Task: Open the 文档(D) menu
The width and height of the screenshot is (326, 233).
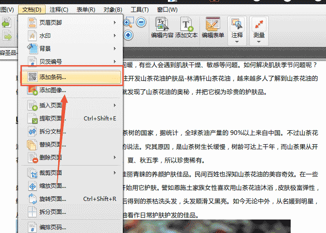Action: [32, 10]
